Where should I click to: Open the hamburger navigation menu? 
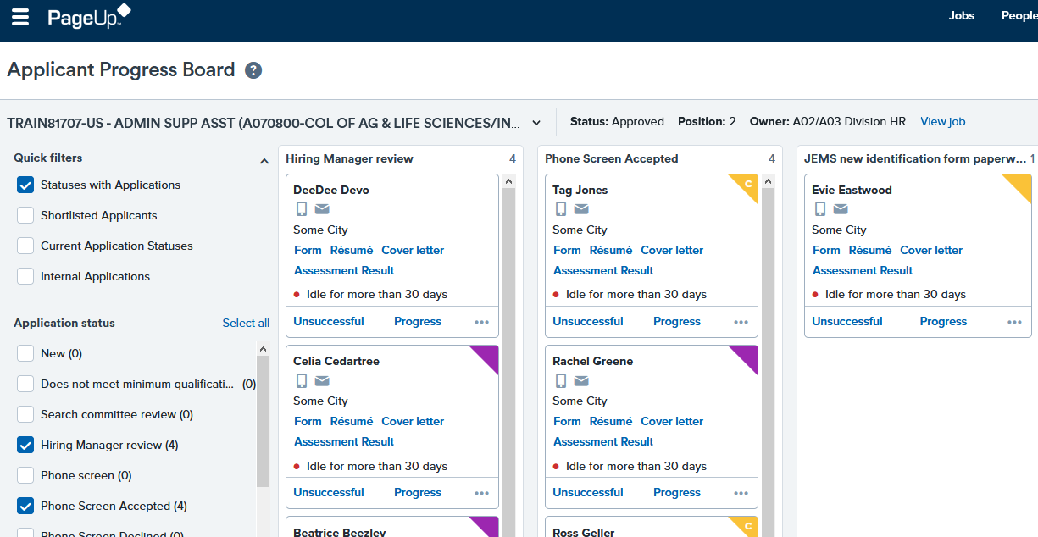pyautogui.click(x=20, y=17)
